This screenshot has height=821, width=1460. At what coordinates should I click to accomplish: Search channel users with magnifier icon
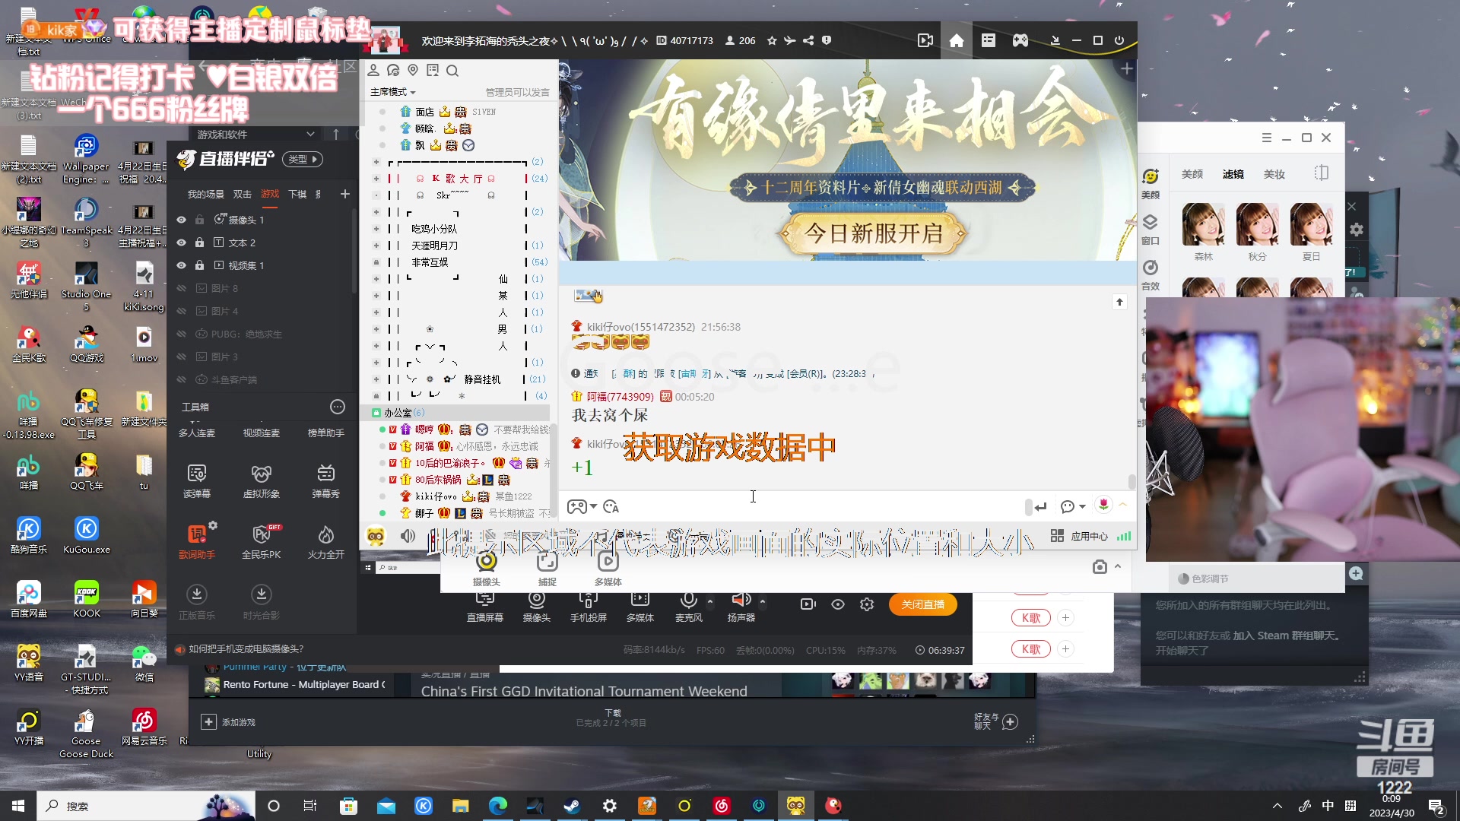(x=452, y=71)
